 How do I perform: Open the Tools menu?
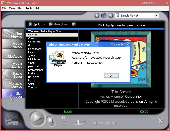click(x=29, y=8)
